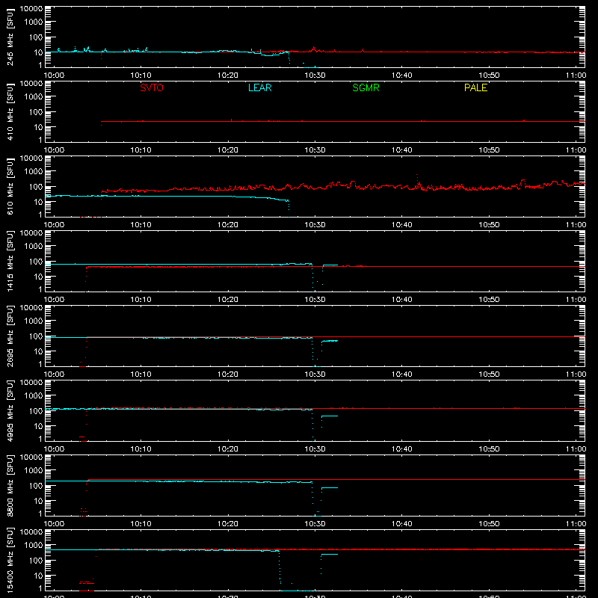Click the green SGMR station label

(x=366, y=87)
